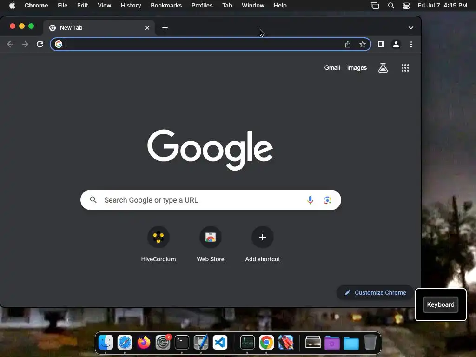This screenshot has width=476, height=357.
Task: Open the Images link
Action: 357,68
